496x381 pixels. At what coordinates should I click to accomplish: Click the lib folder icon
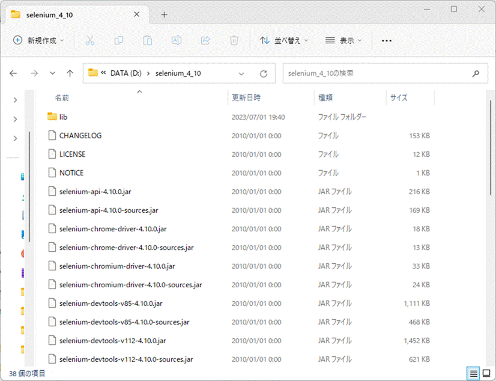coord(52,117)
